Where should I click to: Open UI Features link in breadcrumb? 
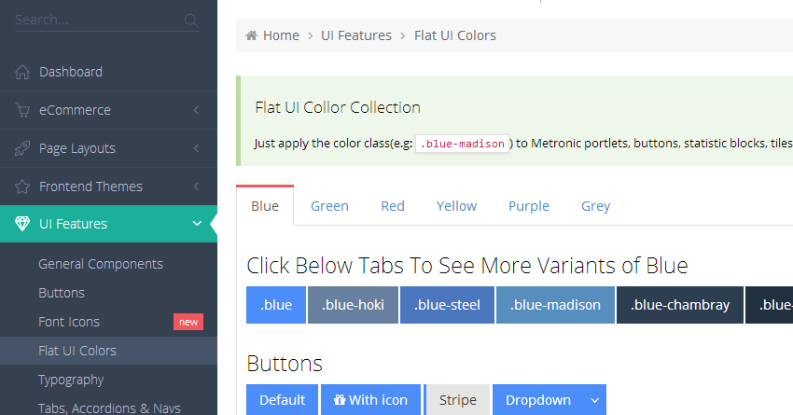[x=356, y=35]
